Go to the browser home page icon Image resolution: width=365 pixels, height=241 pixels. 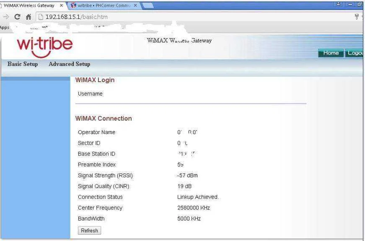28,17
